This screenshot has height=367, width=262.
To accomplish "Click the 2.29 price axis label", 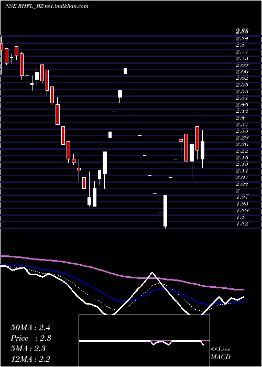I will click(x=242, y=137).
